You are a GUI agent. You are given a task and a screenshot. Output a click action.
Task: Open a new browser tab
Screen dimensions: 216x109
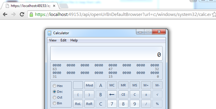tap(64, 6)
